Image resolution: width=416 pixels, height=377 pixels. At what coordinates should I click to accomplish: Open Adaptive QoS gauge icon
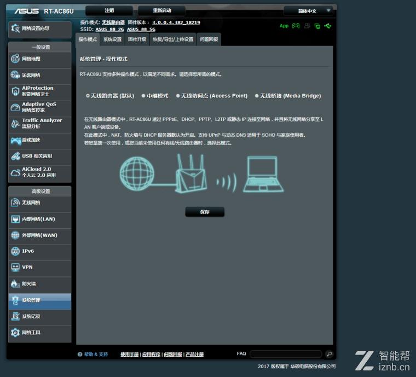pos(15,107)
